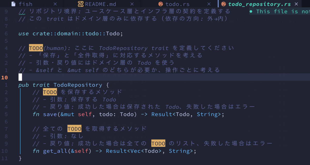The image size is (310, 165).
Task: Click the Rust icon on todo.rs tab
Action: pos(160,4)
